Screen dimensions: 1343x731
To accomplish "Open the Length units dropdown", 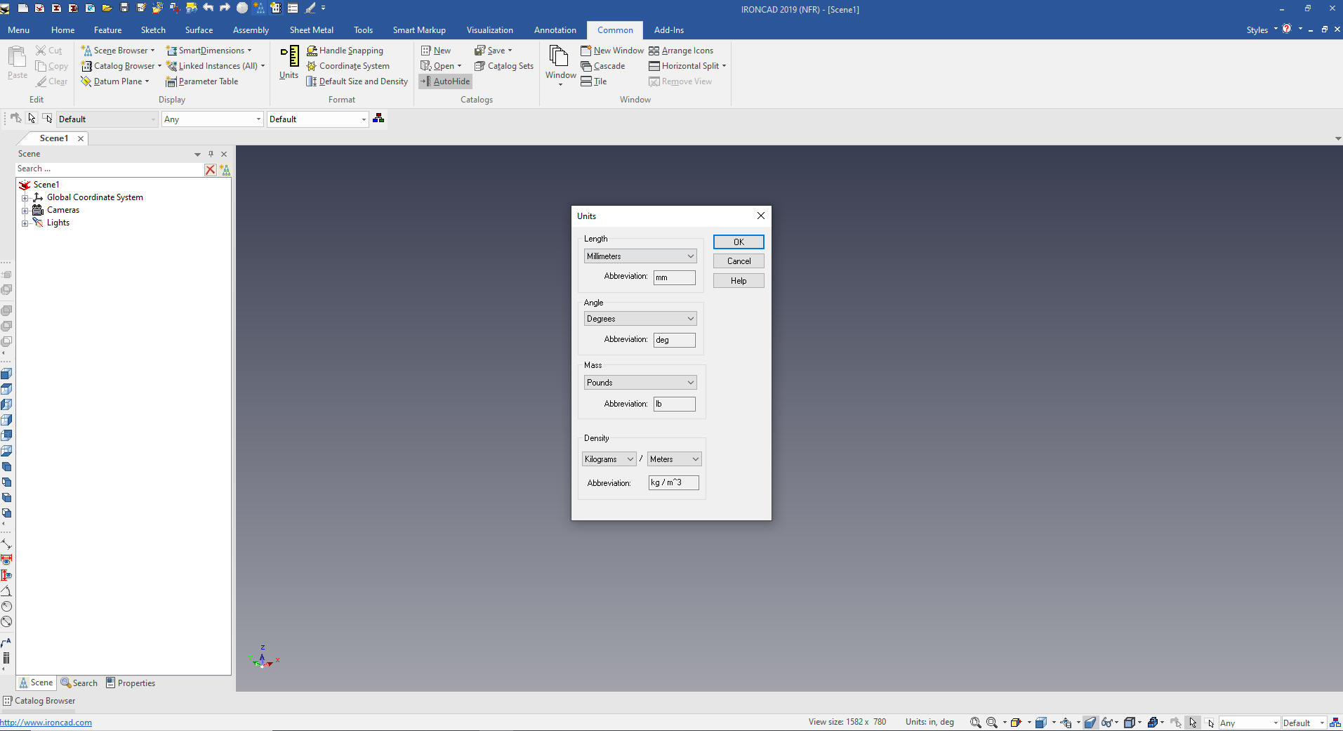I will [x=640, y=256].
